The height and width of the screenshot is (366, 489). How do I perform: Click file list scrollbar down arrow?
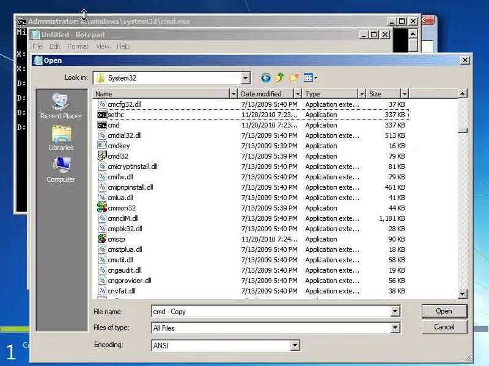[463, 293]
